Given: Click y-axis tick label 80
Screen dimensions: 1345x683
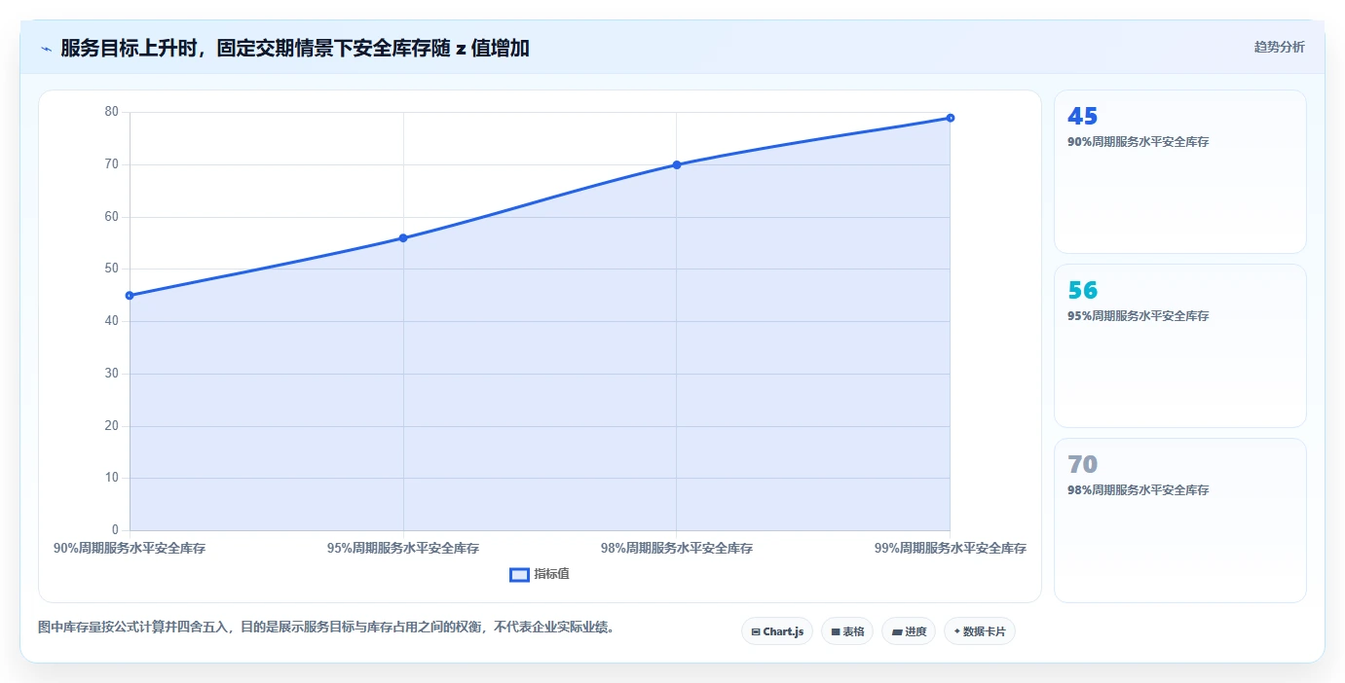Looking at the screenshot, I should point(112,112).
